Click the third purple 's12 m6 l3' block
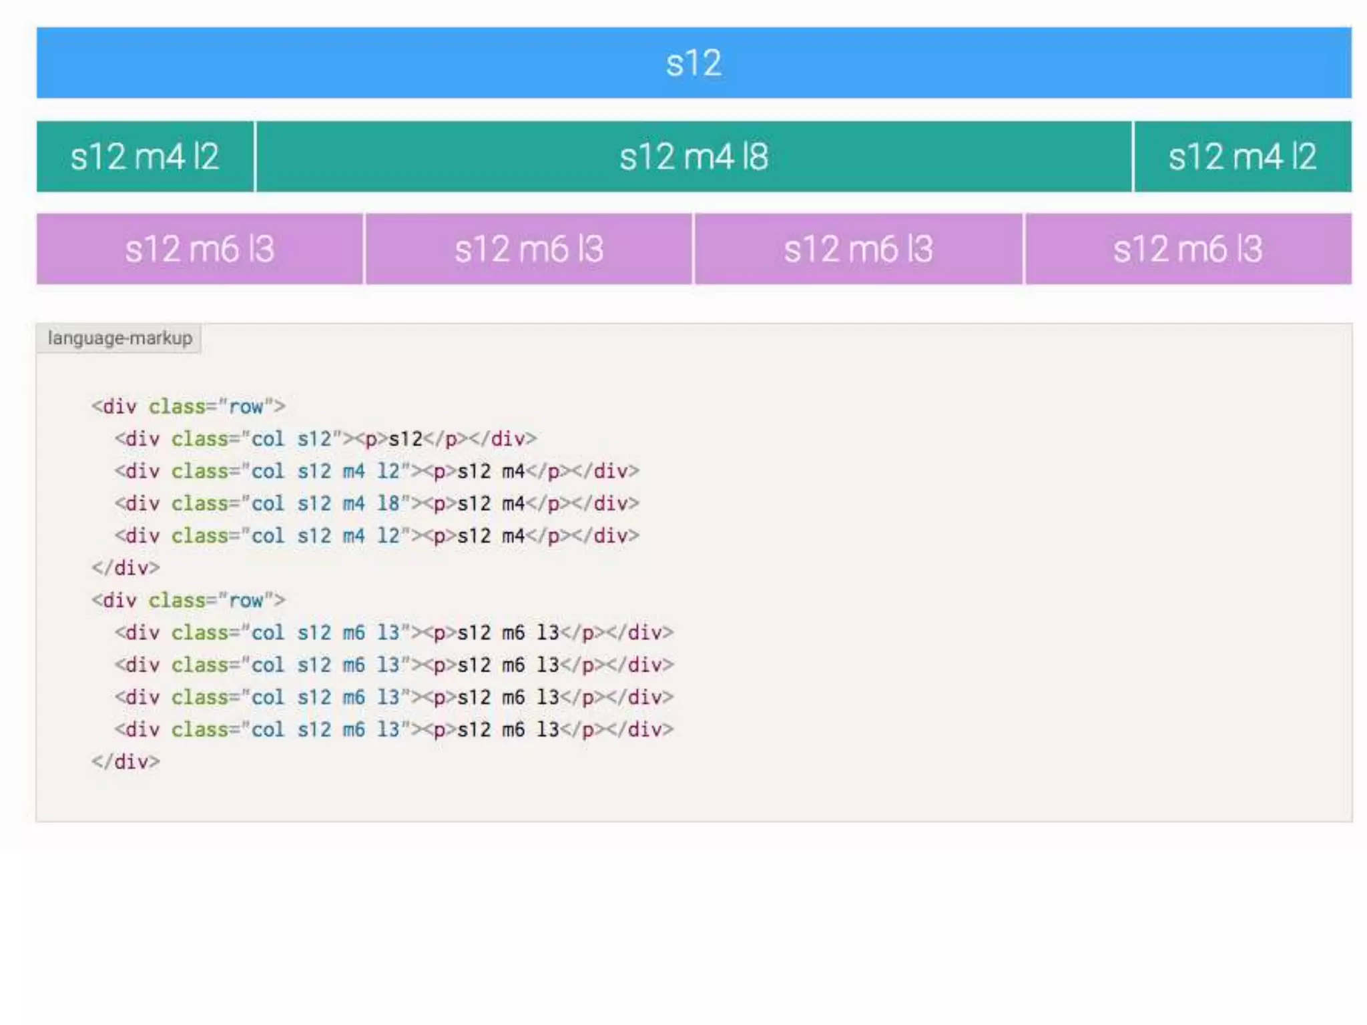The image size is (1367, 1025). (x=858, y=249)
